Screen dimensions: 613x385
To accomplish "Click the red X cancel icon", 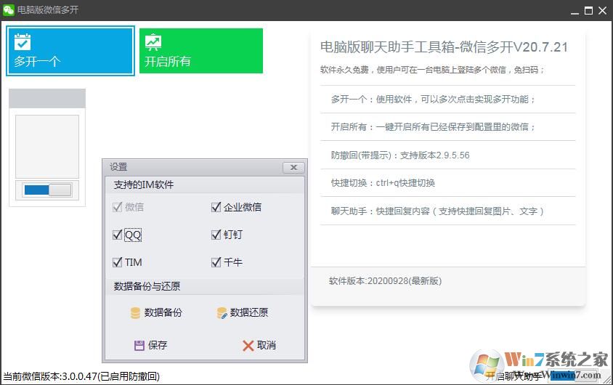I will (x=248, y=346).
